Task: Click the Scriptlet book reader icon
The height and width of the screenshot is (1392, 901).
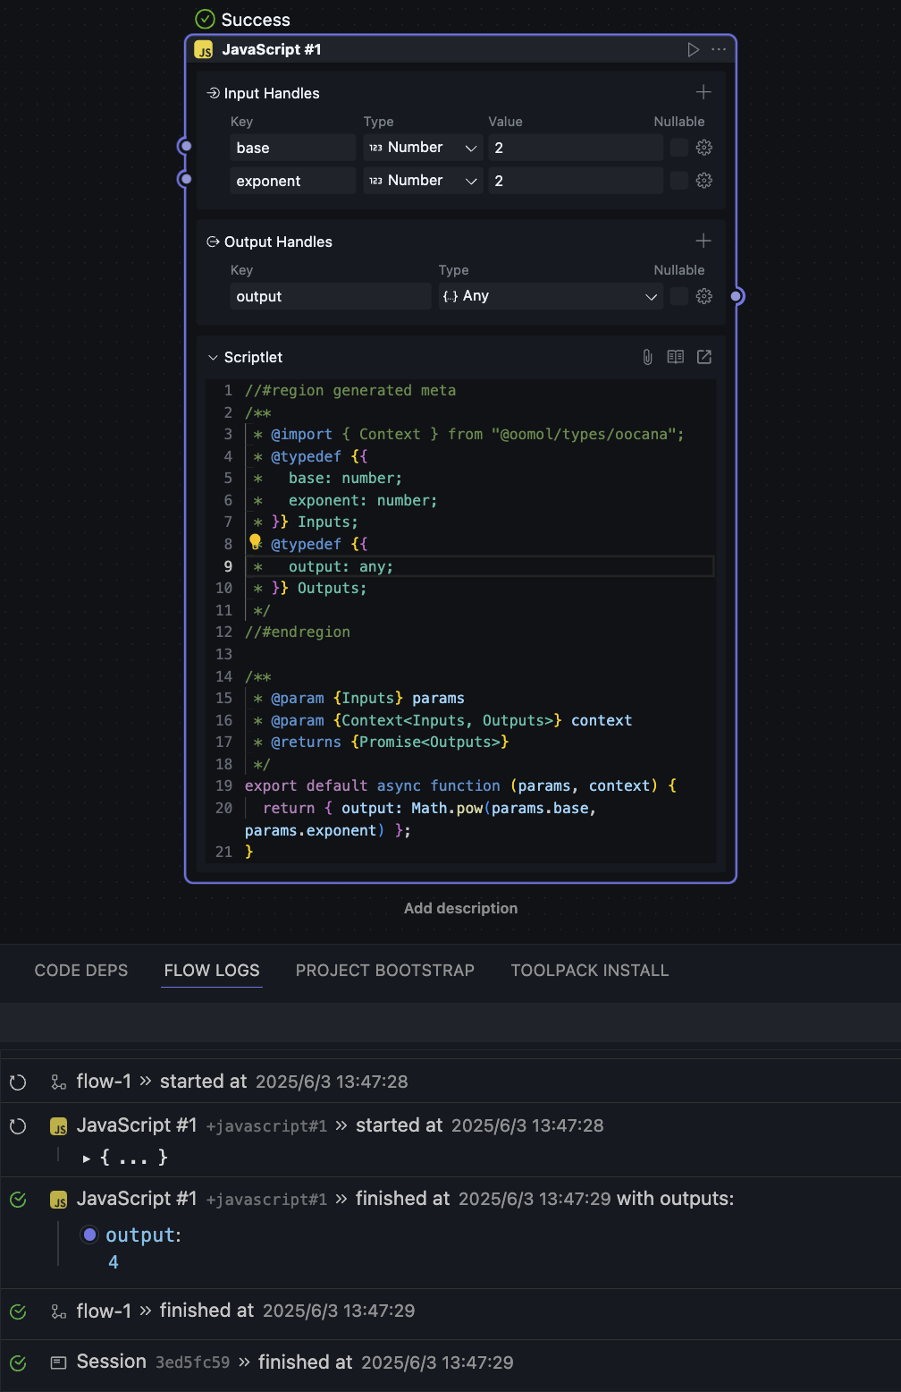Action: [x=676, y=357]
